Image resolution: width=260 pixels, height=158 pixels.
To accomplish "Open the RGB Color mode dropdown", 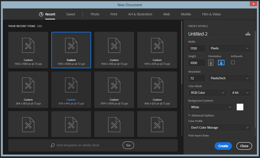I will [x=208, y=93].
